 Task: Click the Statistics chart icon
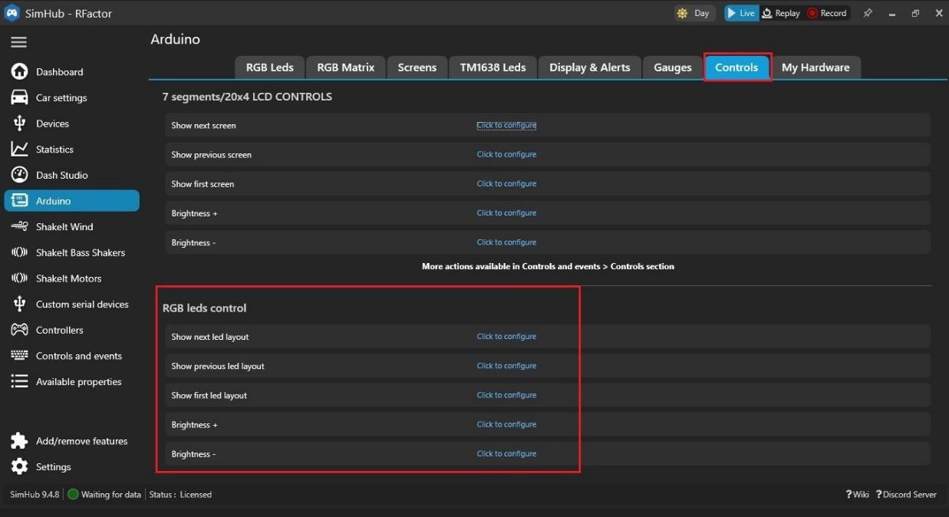coord(20,149)
